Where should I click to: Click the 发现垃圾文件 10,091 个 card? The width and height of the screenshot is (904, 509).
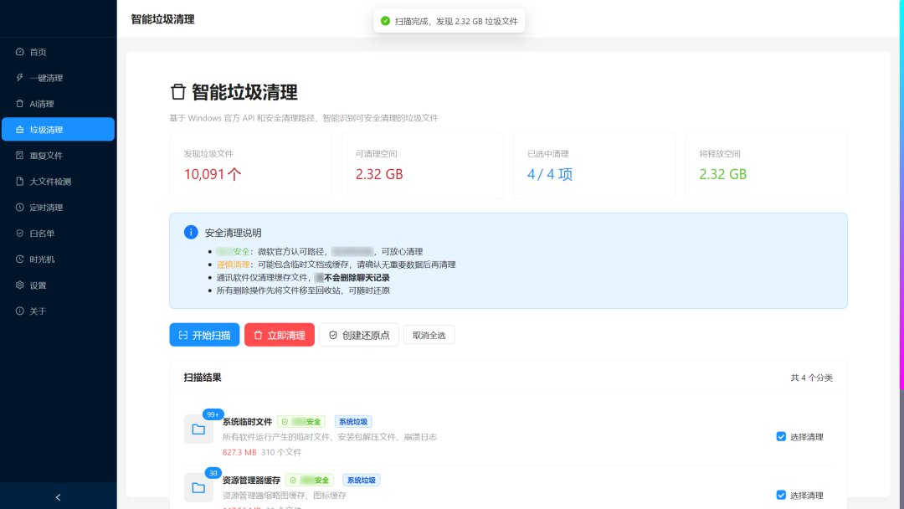click(251, 166)
